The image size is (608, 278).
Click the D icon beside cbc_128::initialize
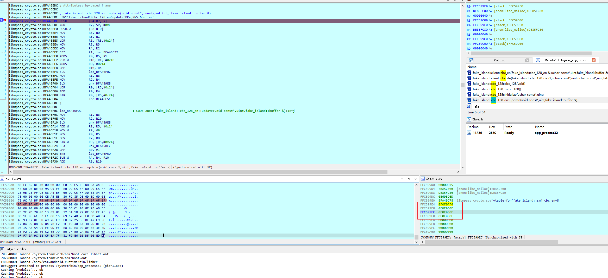(x=469, y=94)
